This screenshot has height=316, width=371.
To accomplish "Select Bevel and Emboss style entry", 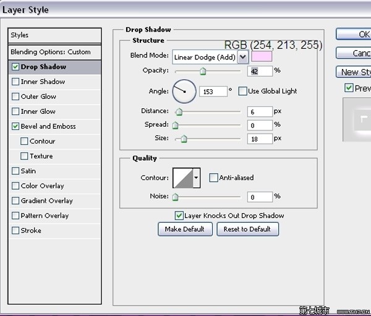I will click(48, 126).
